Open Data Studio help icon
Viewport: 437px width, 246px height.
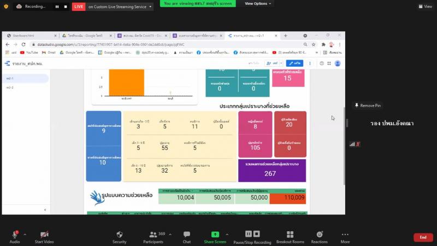(x=322, y=63)
